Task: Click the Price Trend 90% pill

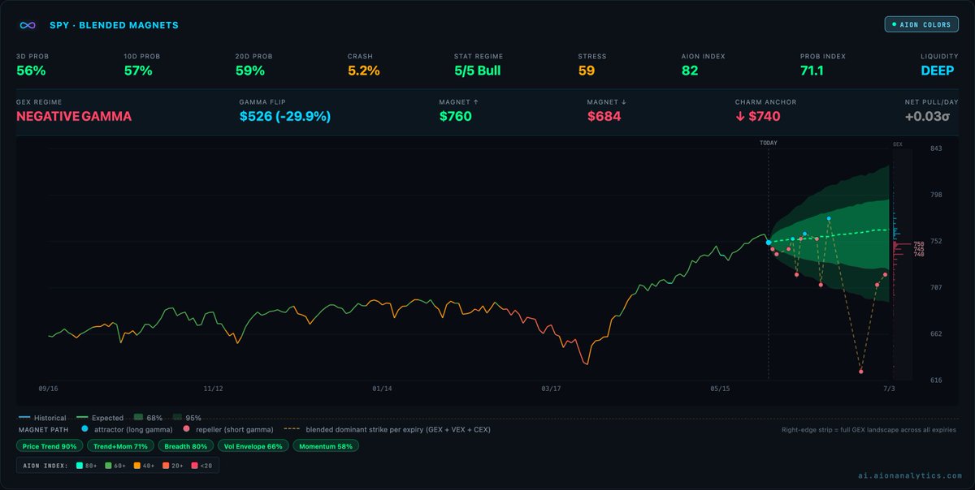Action: 50,446
